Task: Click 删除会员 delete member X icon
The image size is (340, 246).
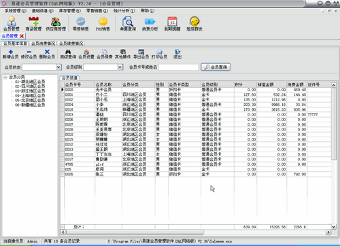Action: pyautogui.click(x=47, y=54)
